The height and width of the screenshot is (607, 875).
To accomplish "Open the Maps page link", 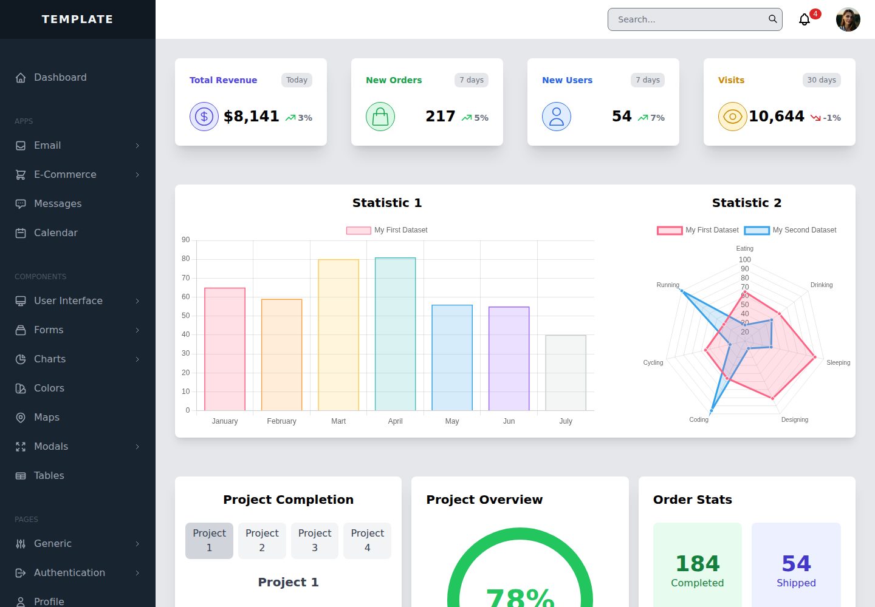I will (78, 418).
